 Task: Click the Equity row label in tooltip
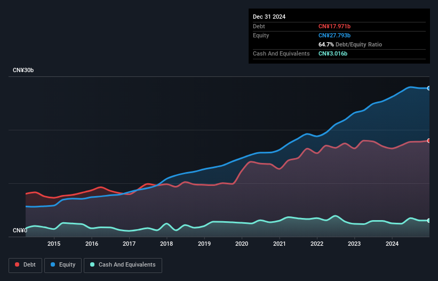tap(261, 35)
